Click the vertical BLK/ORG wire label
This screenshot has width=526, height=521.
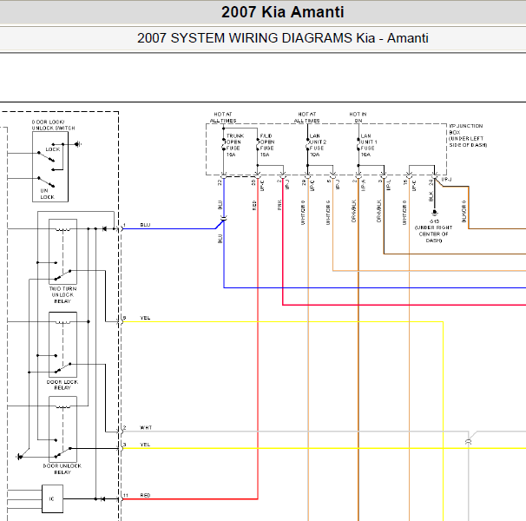pos(464,211)
